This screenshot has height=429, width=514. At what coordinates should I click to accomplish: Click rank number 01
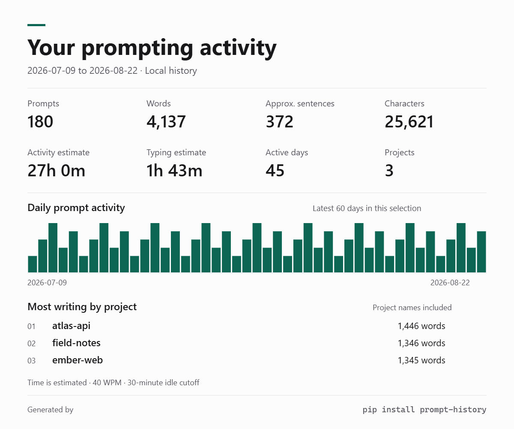[31, 326]
